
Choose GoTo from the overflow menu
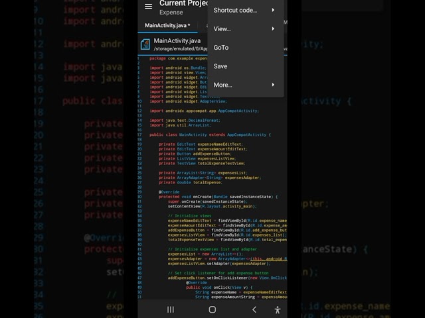(221, 48)
